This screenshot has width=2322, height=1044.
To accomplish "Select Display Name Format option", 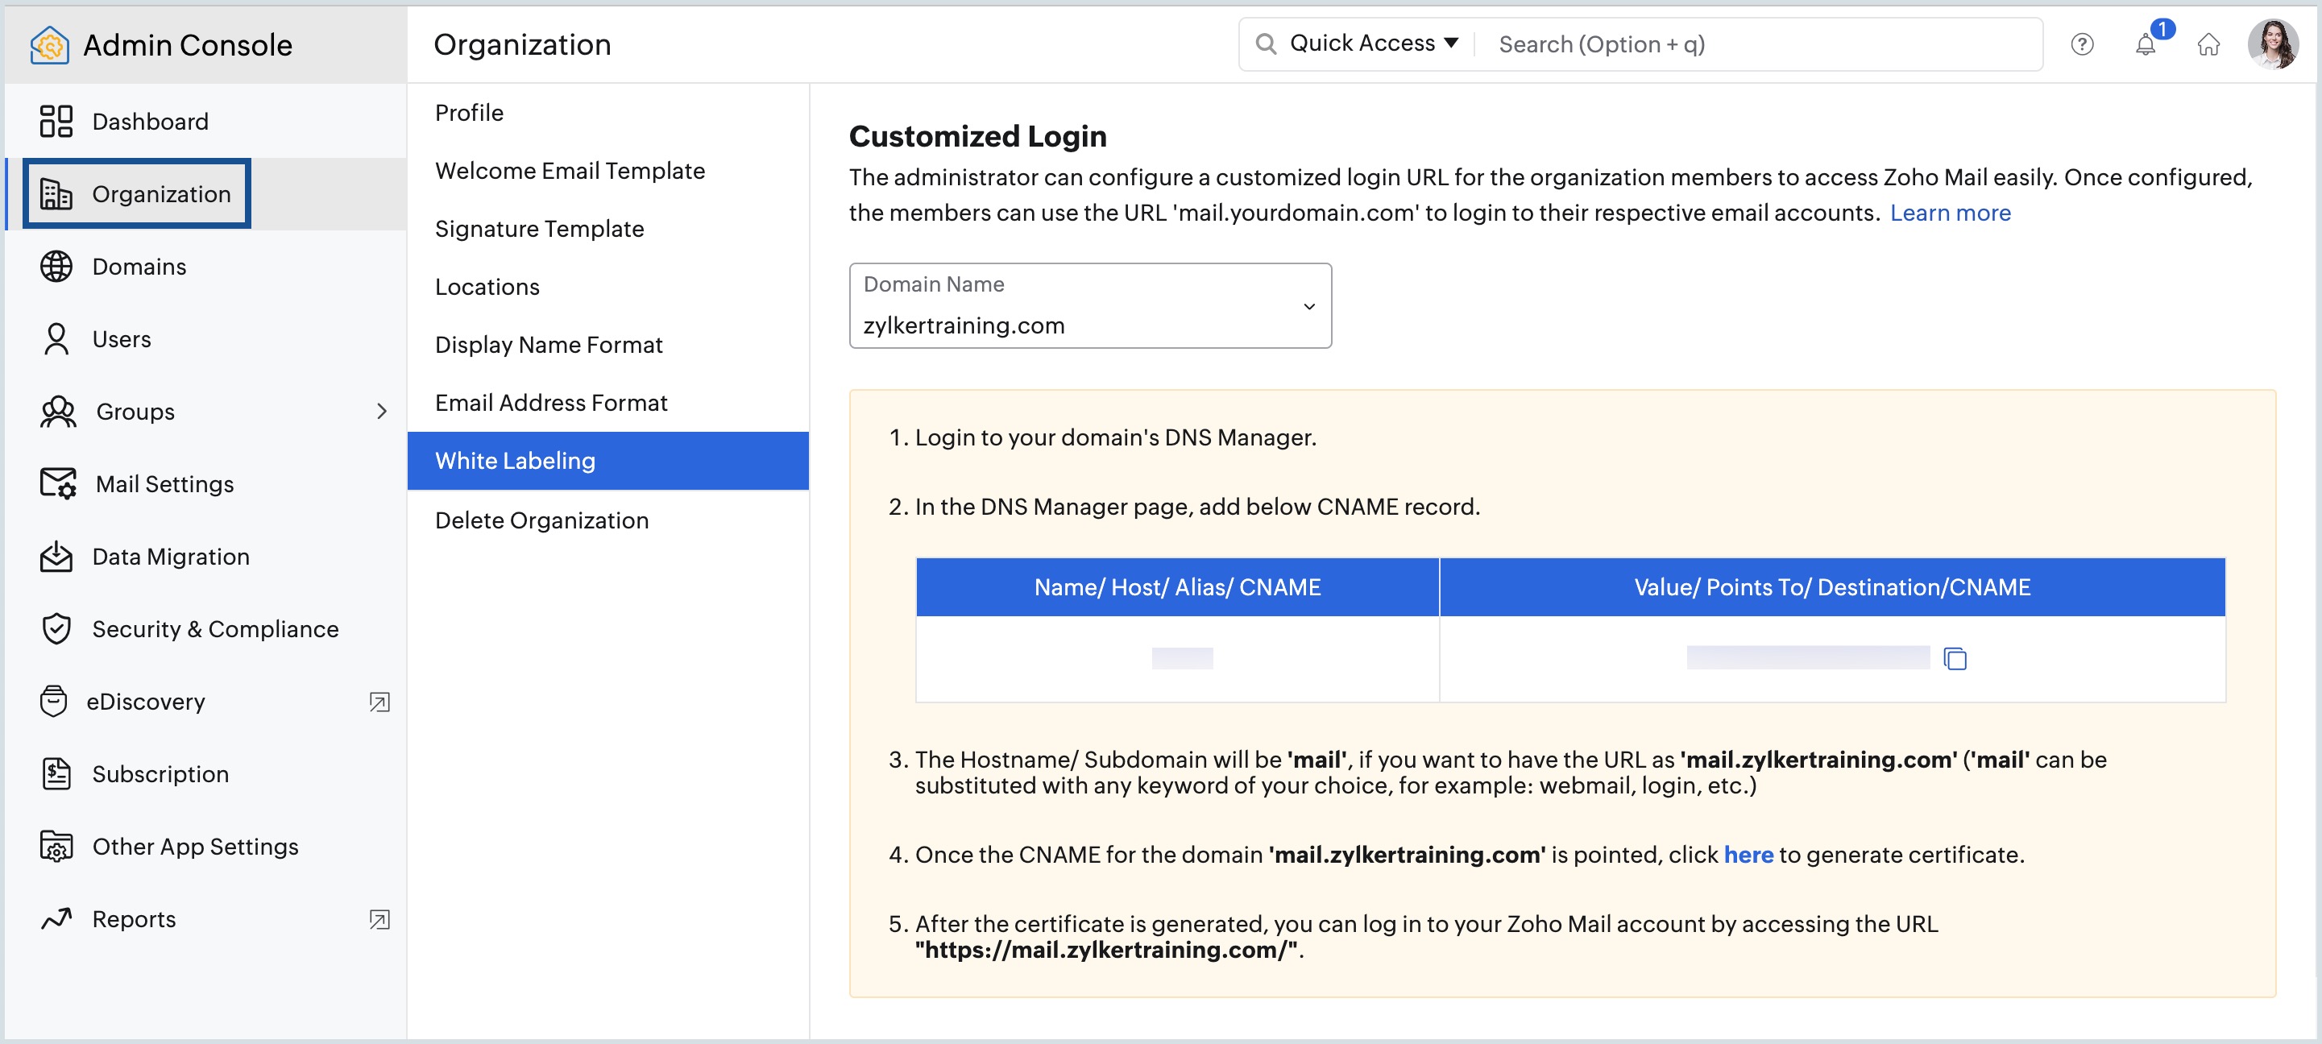I will coord(548,343).
